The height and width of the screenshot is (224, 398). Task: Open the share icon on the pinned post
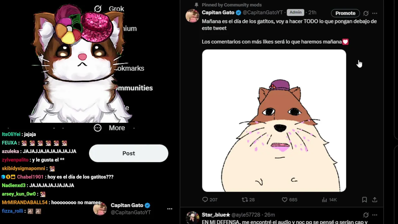click(x=375, y=200)
